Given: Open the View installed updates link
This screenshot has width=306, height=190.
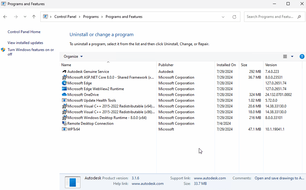Looking at the screenshot, I should pos(25,42).
